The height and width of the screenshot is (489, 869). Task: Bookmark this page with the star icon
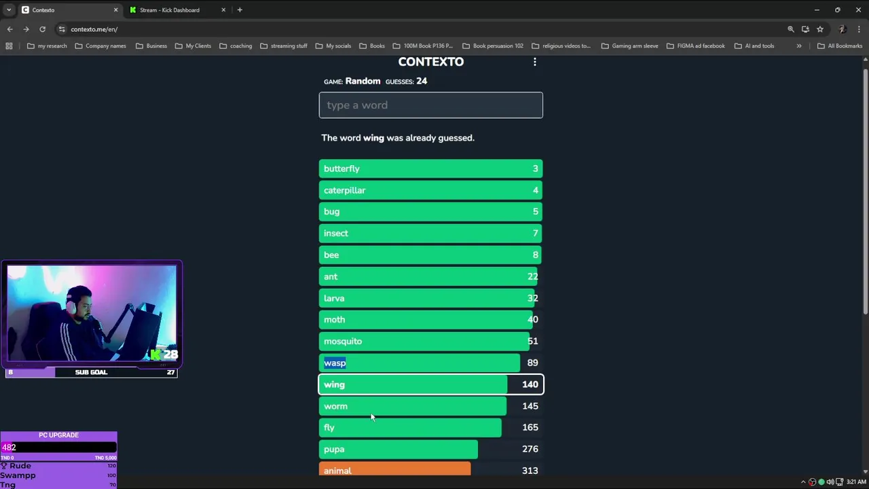tap(820, 29)
